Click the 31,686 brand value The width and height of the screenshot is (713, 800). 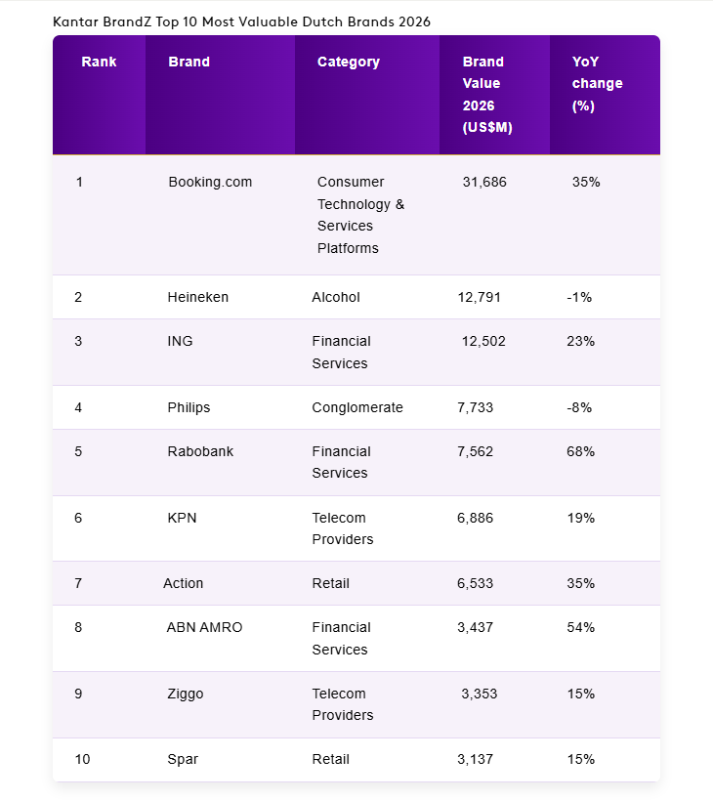(484, 182)
